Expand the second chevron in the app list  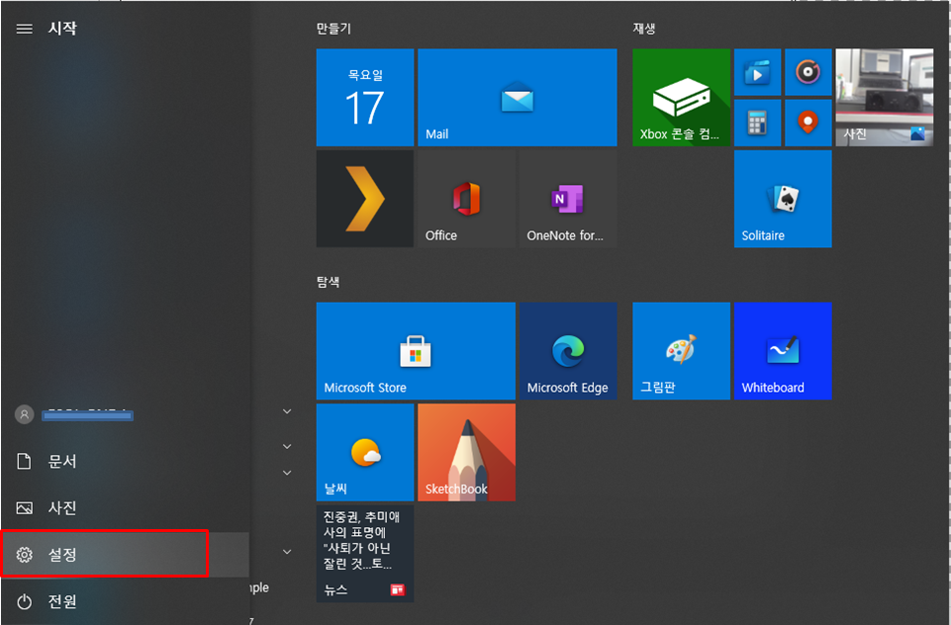click(x=288, y=447)
